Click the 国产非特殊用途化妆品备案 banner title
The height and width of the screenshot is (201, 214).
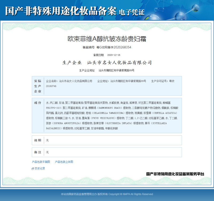click(61, 11)
